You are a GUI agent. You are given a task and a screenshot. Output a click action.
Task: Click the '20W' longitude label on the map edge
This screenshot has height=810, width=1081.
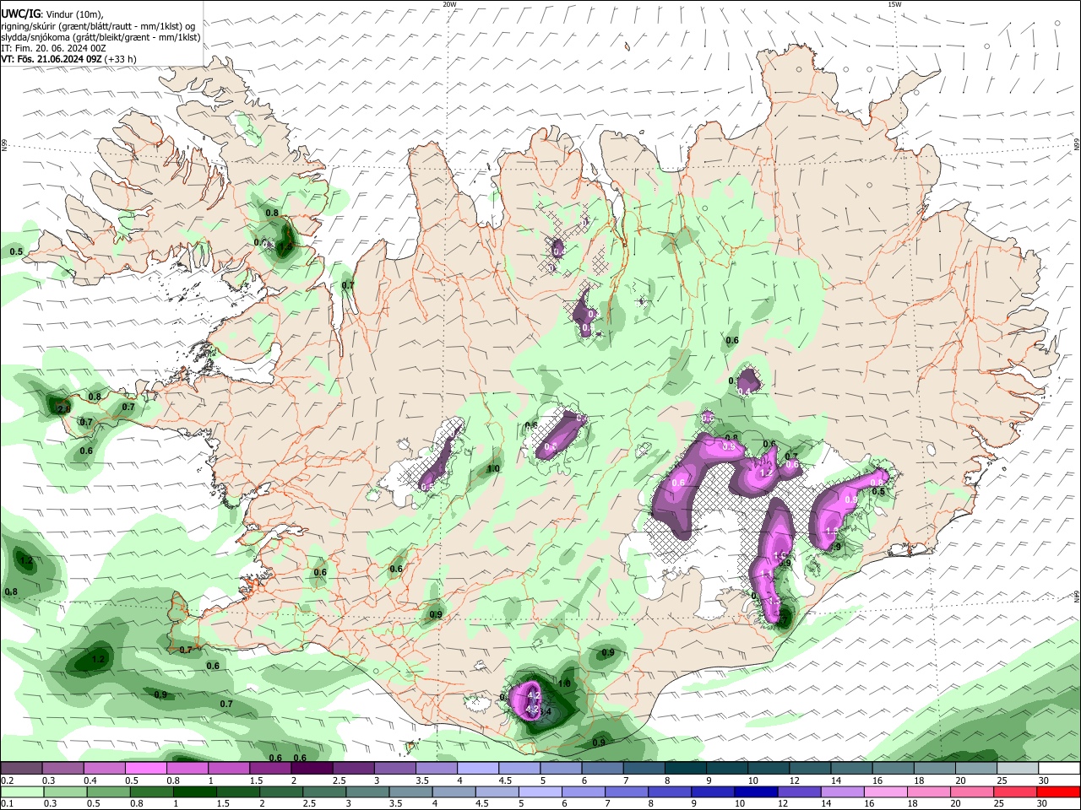(449, 4)
